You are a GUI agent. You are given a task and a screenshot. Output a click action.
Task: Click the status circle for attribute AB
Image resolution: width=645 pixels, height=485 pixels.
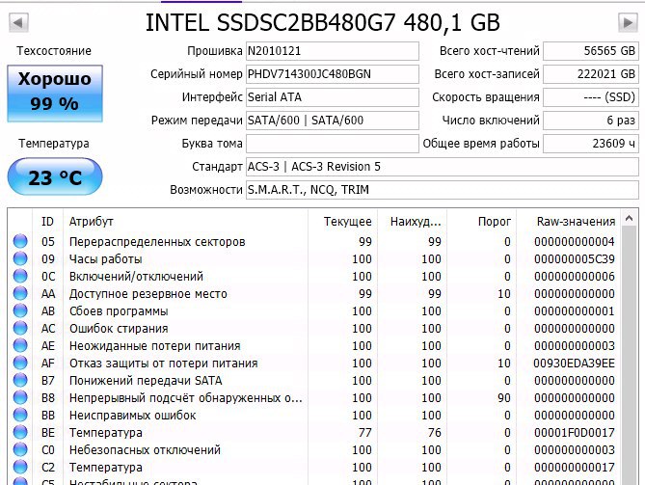(x=20, y=310)
